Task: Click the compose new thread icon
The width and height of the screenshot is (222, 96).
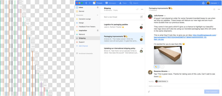Action: 141,17
